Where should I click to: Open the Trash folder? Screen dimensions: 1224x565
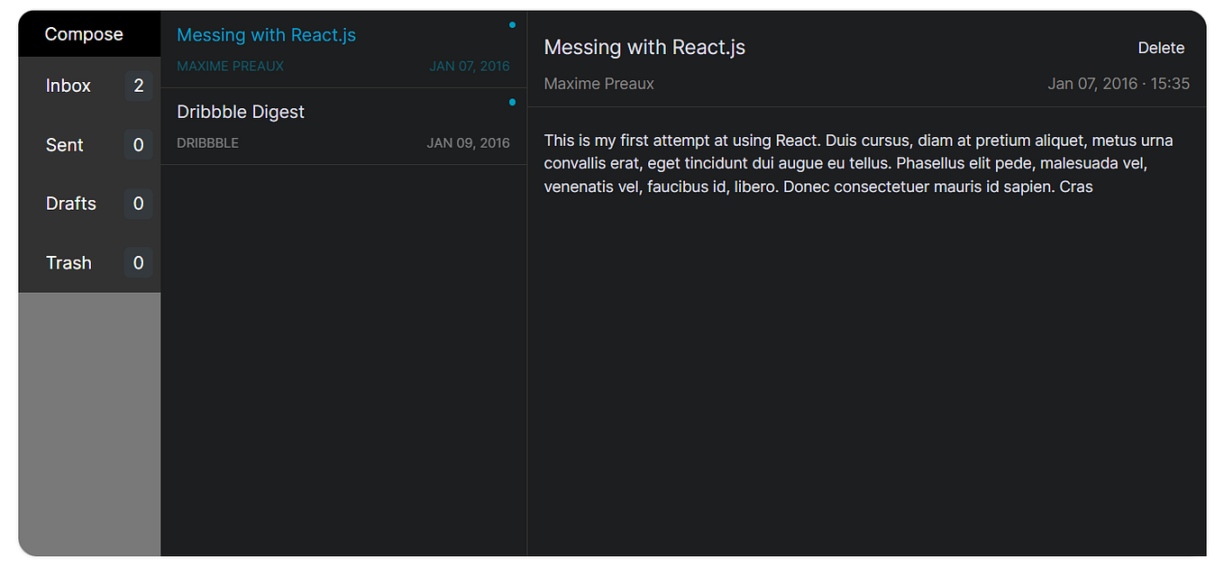point(69,262)
